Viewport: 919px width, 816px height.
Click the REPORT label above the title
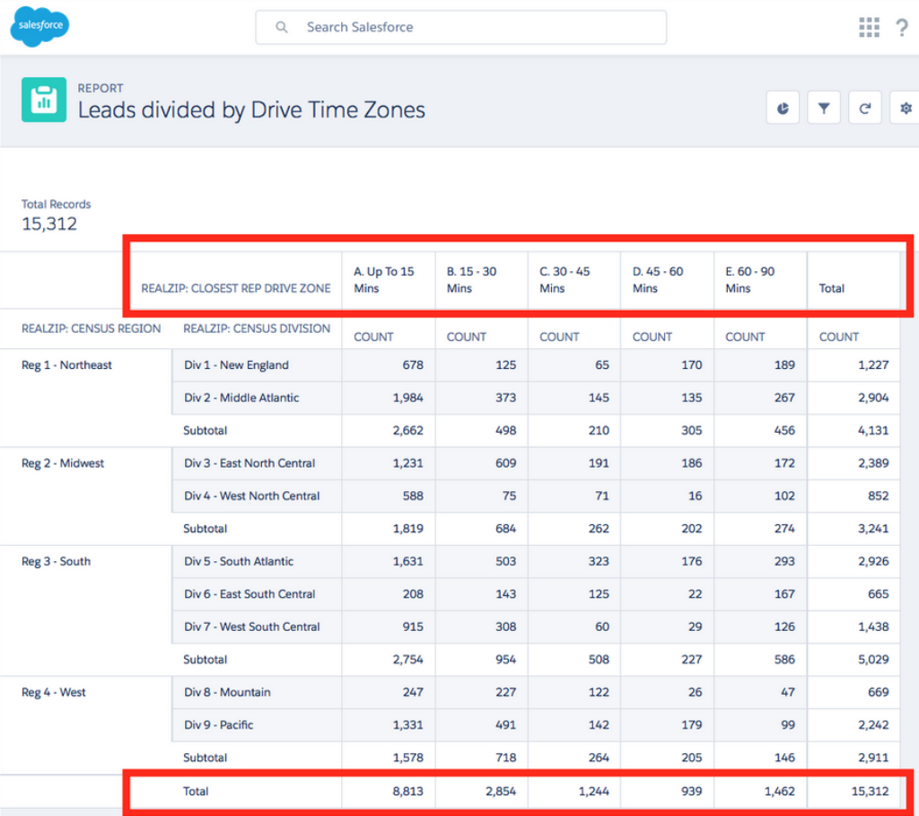101,88
